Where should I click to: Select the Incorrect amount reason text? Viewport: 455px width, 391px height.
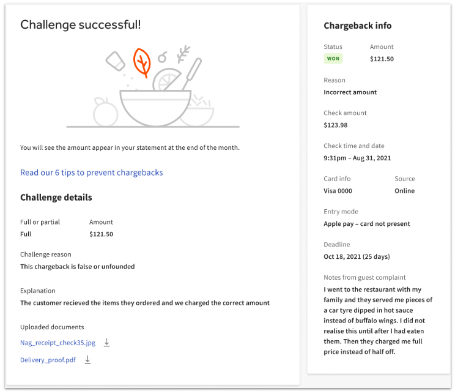(350, 92)
